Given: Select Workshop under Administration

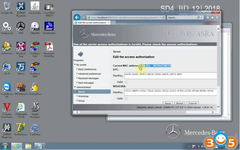Looking at the screenshot, I should (83, 96).
